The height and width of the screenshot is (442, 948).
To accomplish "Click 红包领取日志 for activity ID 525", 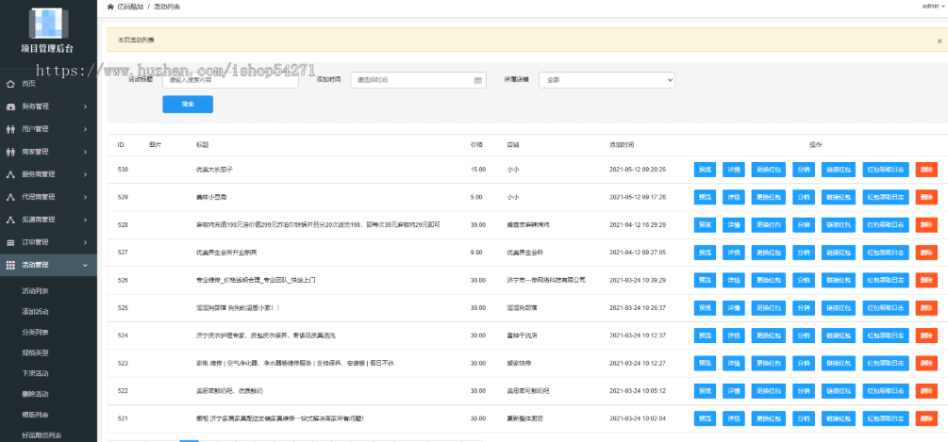I will [886, 308].
